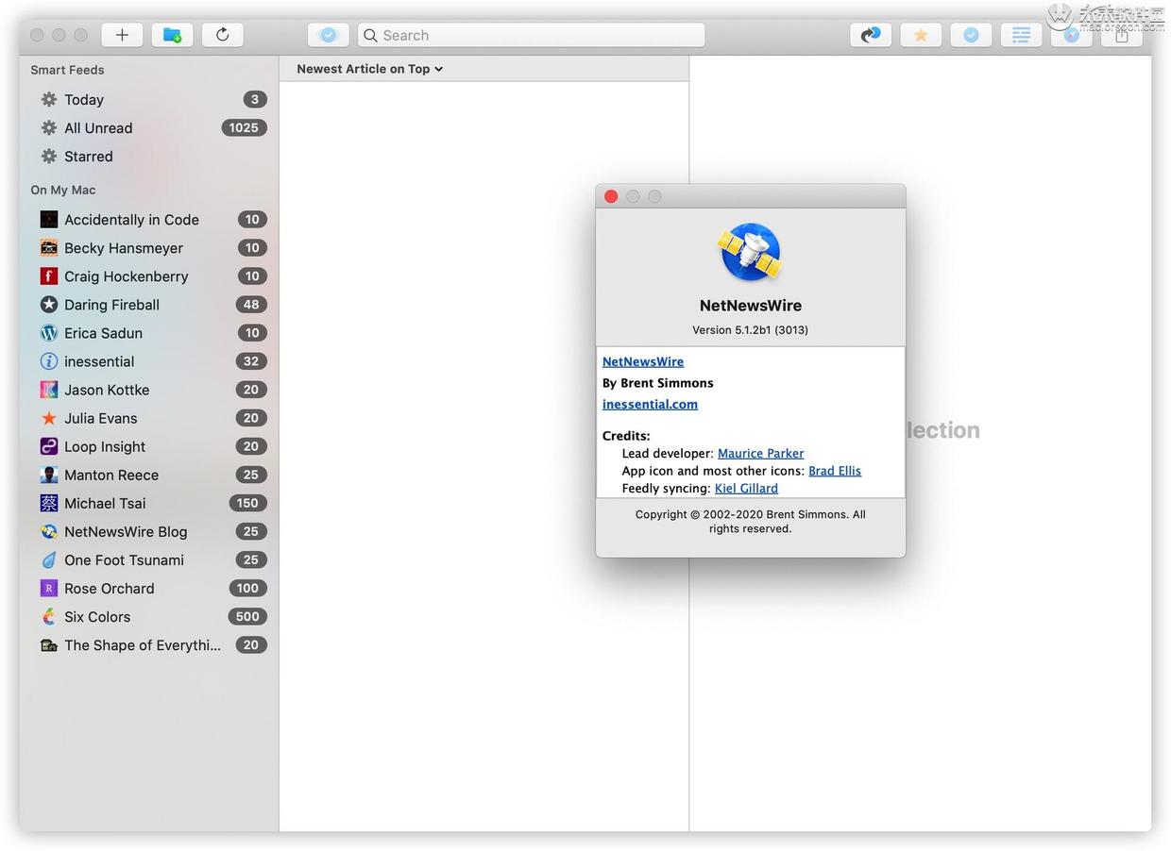Screen dimensions: 1171x851
Task: Click the New Folder toolbar icon
Action: [172, 35]
